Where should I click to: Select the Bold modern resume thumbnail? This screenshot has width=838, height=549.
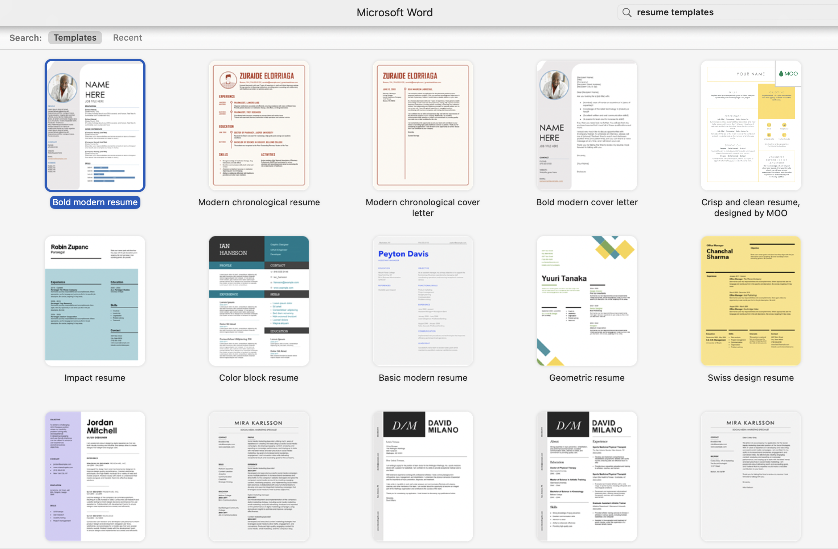tap(95, 125)
